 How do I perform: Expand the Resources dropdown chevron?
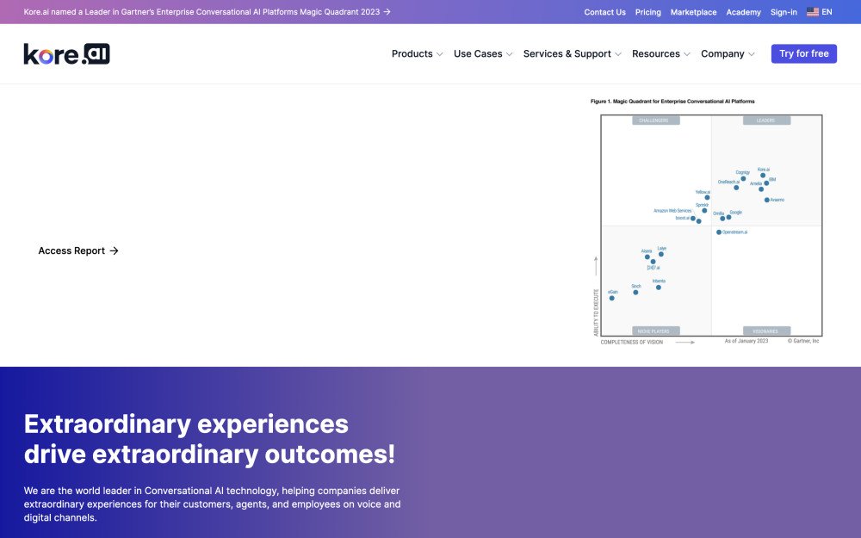687,54
